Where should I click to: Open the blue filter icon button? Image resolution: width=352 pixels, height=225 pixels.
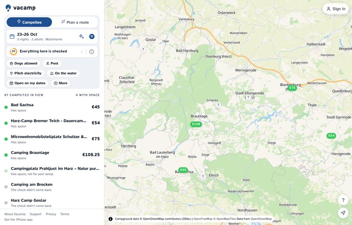pos(92,36)
